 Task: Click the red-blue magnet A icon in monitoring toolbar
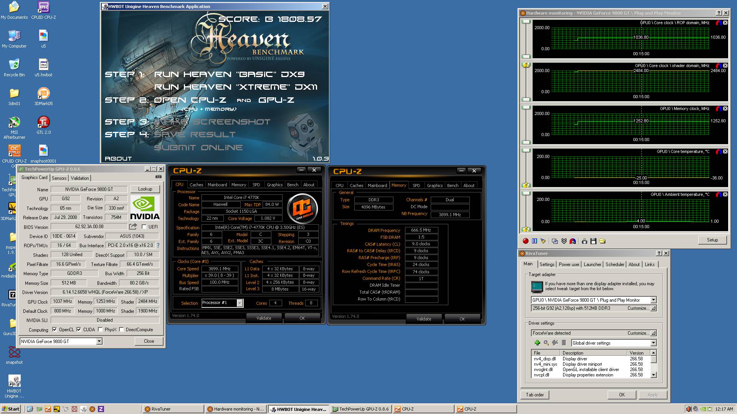(573, 241)
